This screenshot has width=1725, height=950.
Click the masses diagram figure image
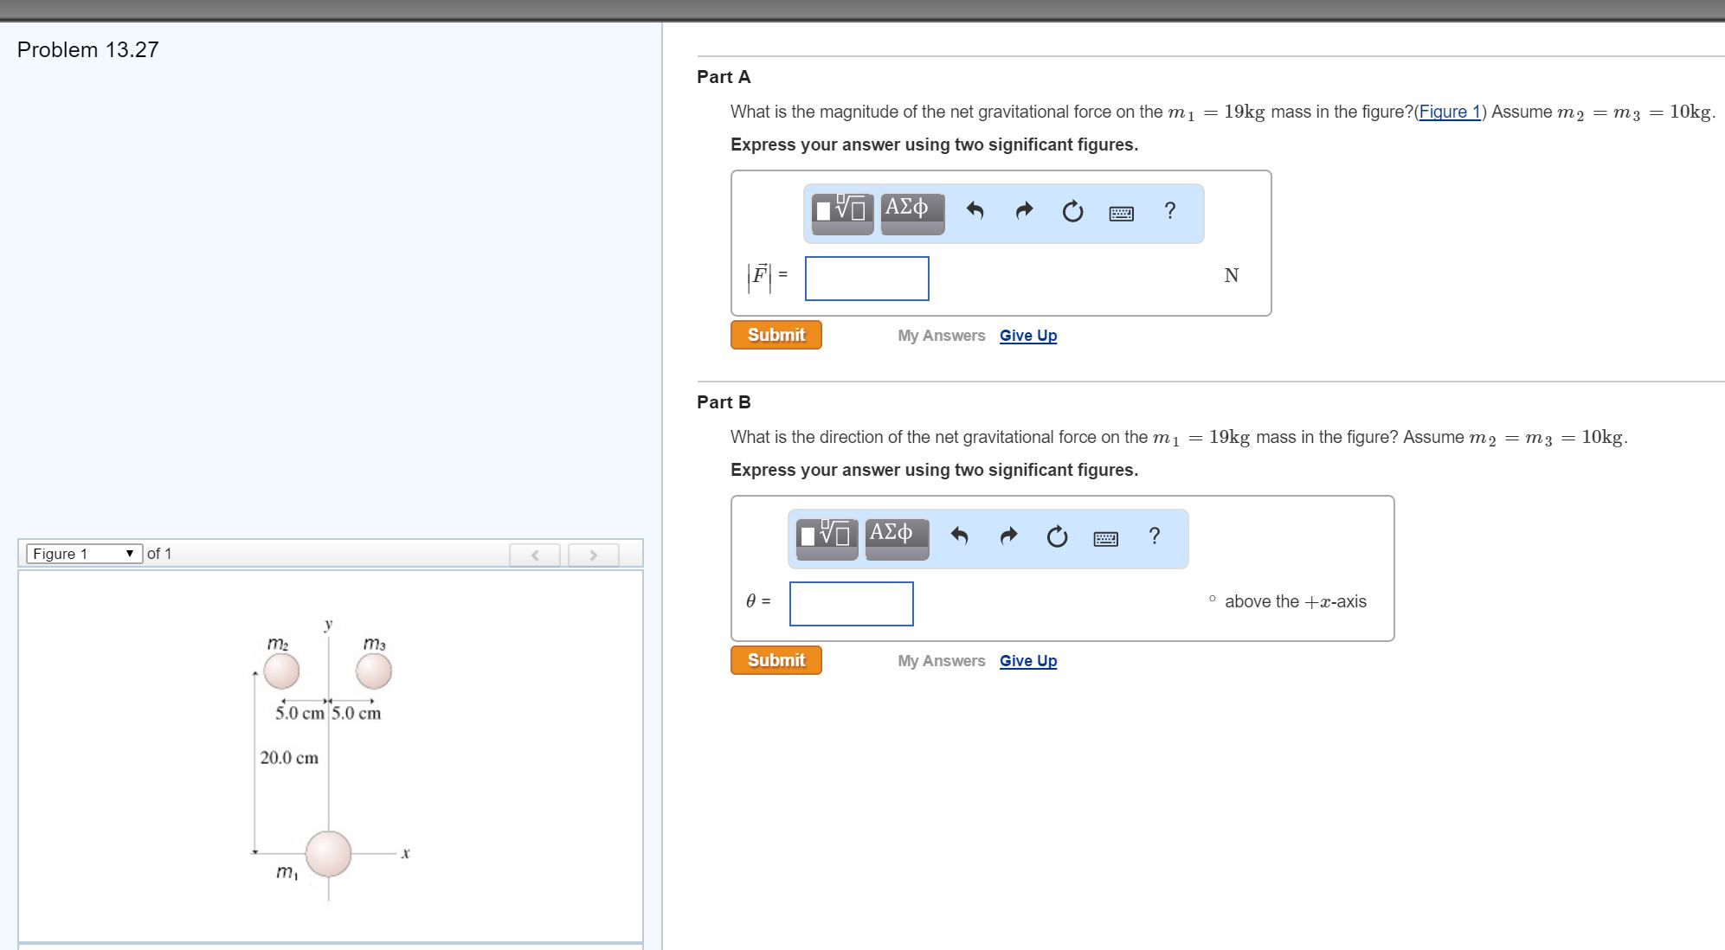click(x=330, y=759)
